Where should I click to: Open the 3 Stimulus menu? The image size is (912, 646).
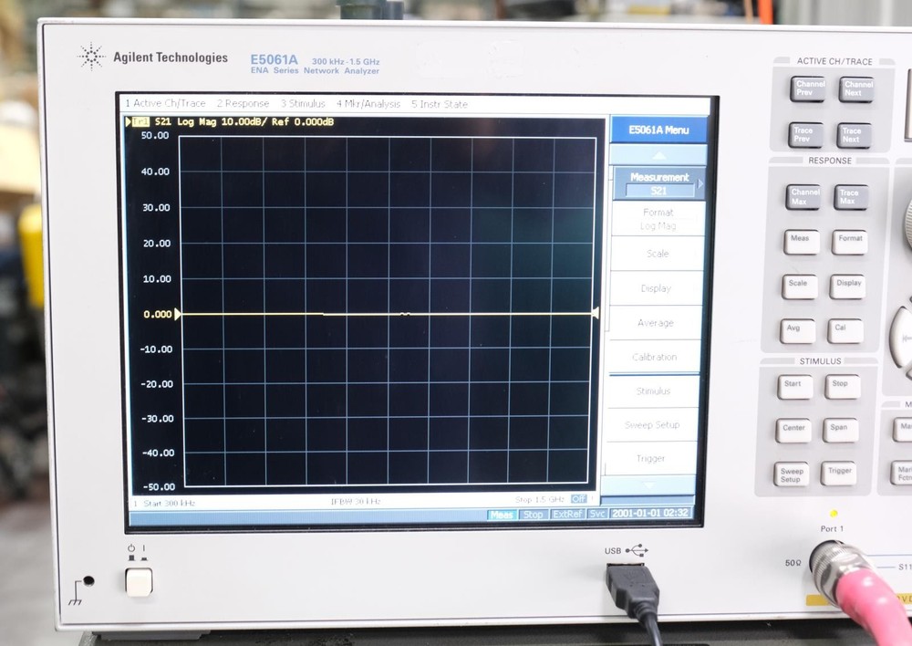point(303,104)
